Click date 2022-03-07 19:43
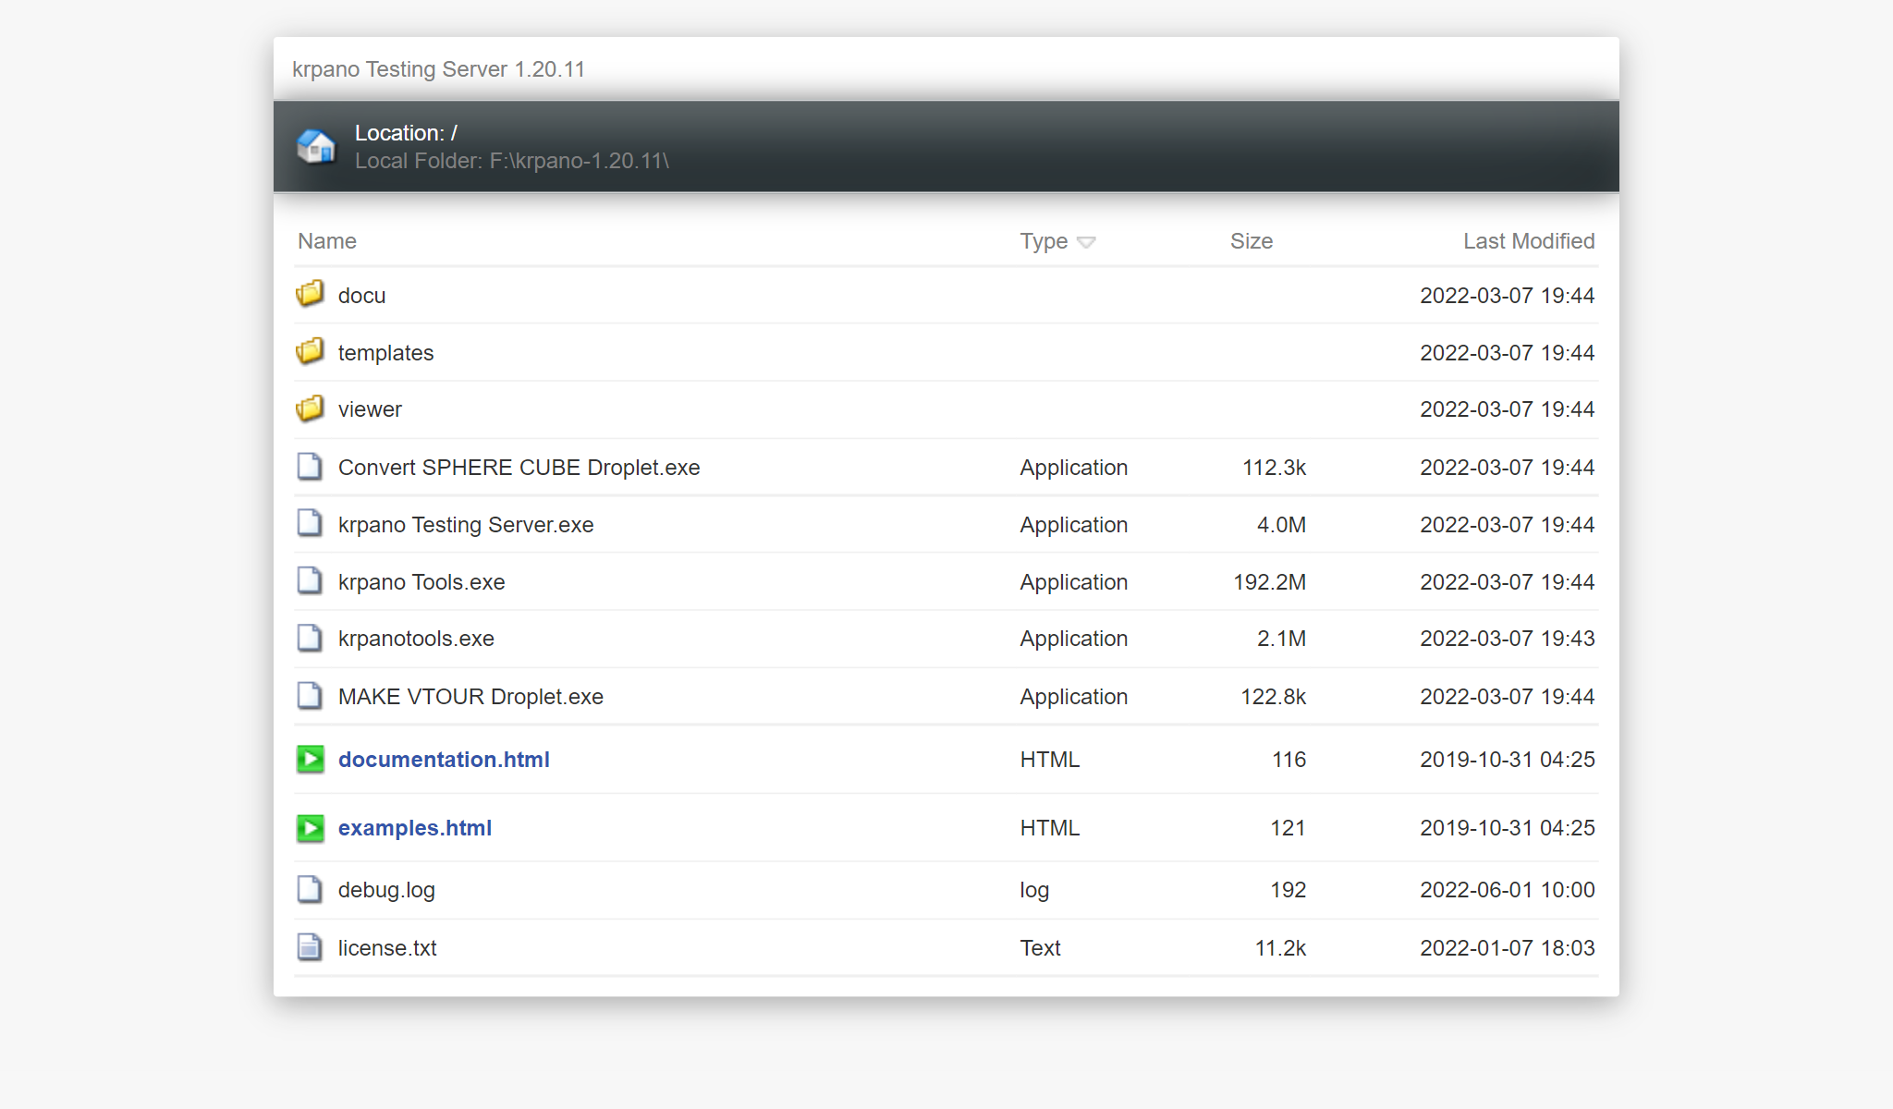This screenshot has width=1893, height=1109. [1508, 639]
